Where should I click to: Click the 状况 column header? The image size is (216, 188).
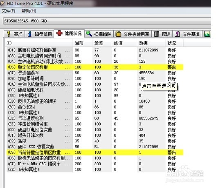[x=174, y=43]
